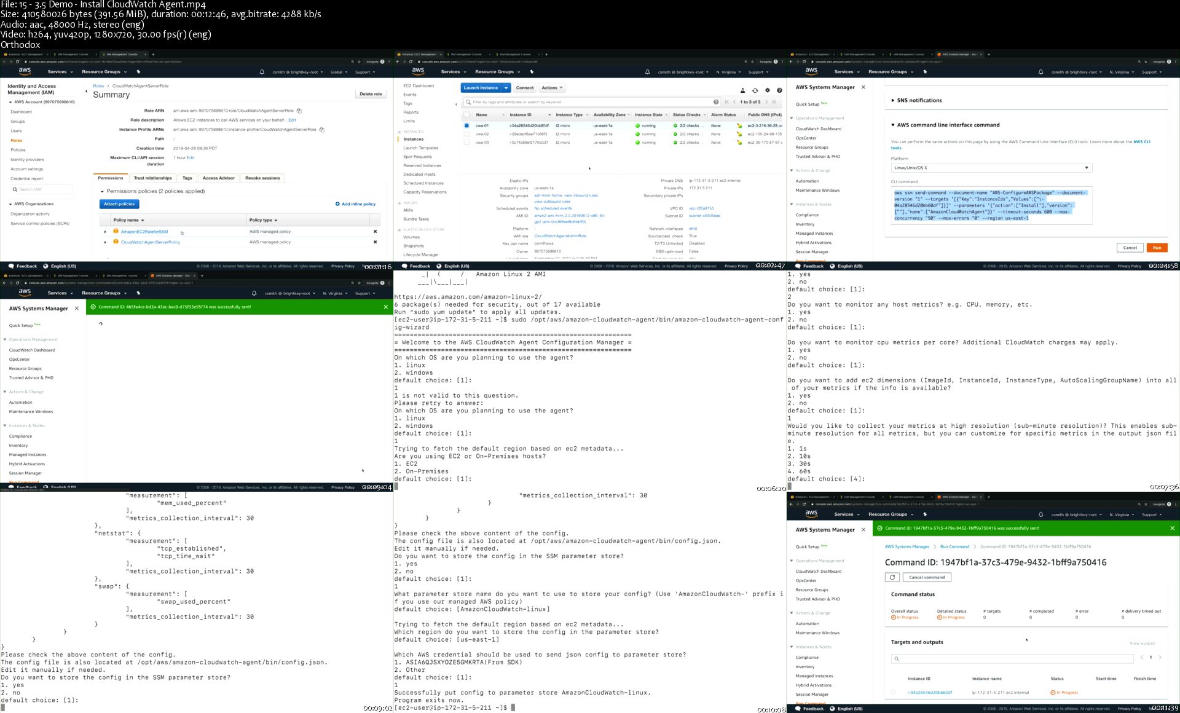This screenshot has width=1180, height=713.
Task: Click the EC2 instances refresh icon
Action: click(x=755, y=90)
